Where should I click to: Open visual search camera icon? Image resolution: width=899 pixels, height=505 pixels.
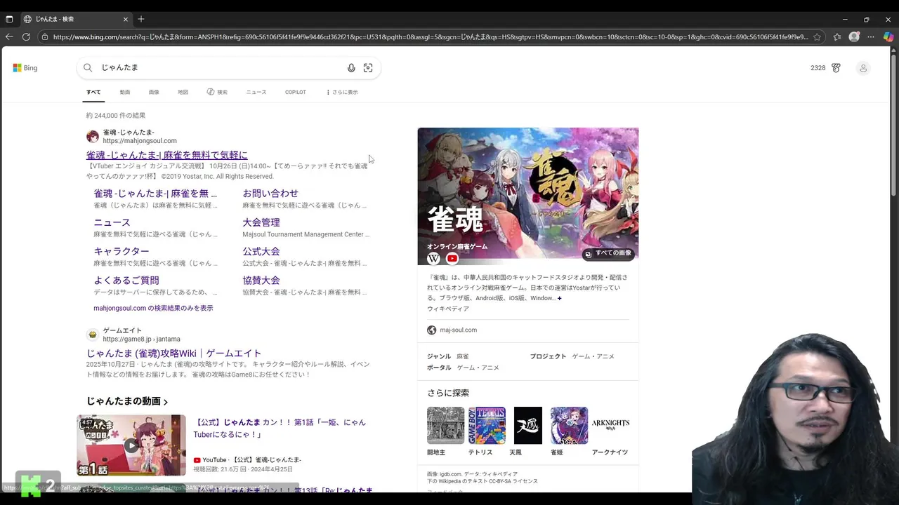click(x=368, y=68)
